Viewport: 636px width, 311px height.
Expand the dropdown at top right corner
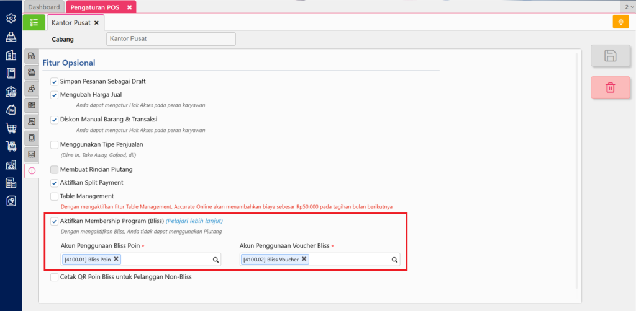[x=629, y=7]
